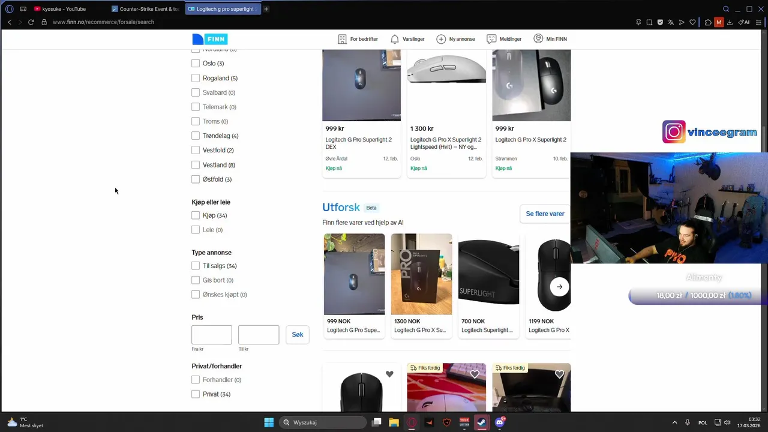Tick the Rogaland (5) checkbox
Screen dimensions: 768x432
(196, 78)
